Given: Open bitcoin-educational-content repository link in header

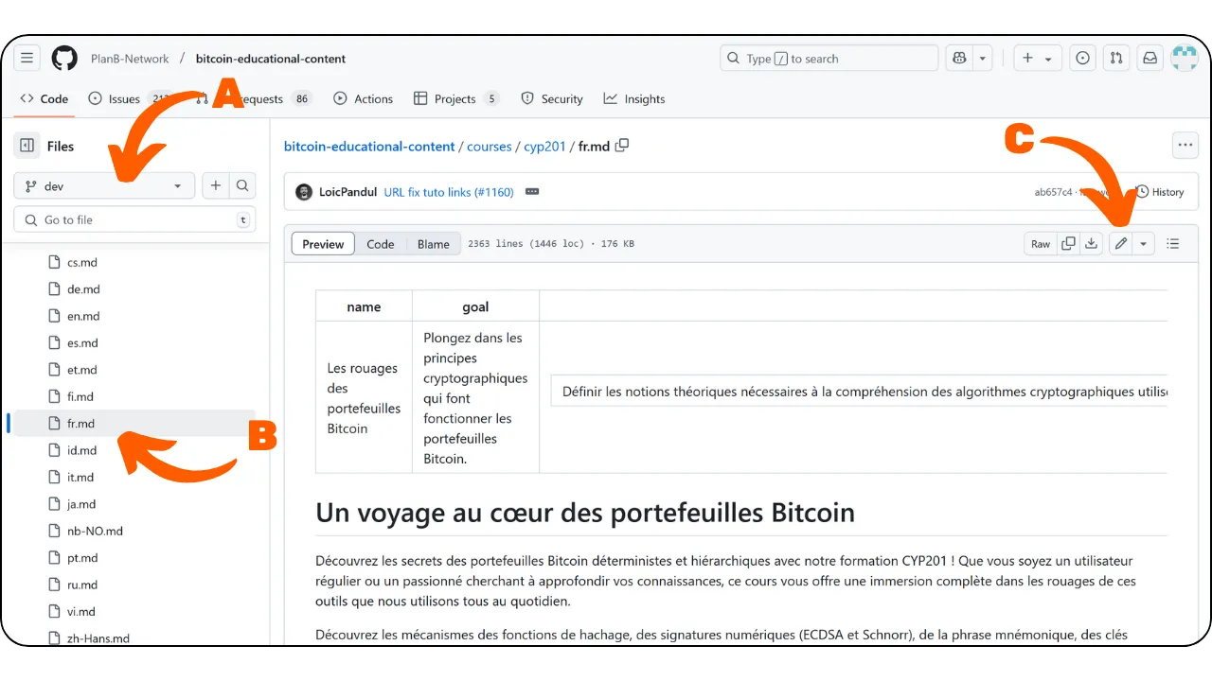Looking at the screenshot, I should tap(271, 59).
